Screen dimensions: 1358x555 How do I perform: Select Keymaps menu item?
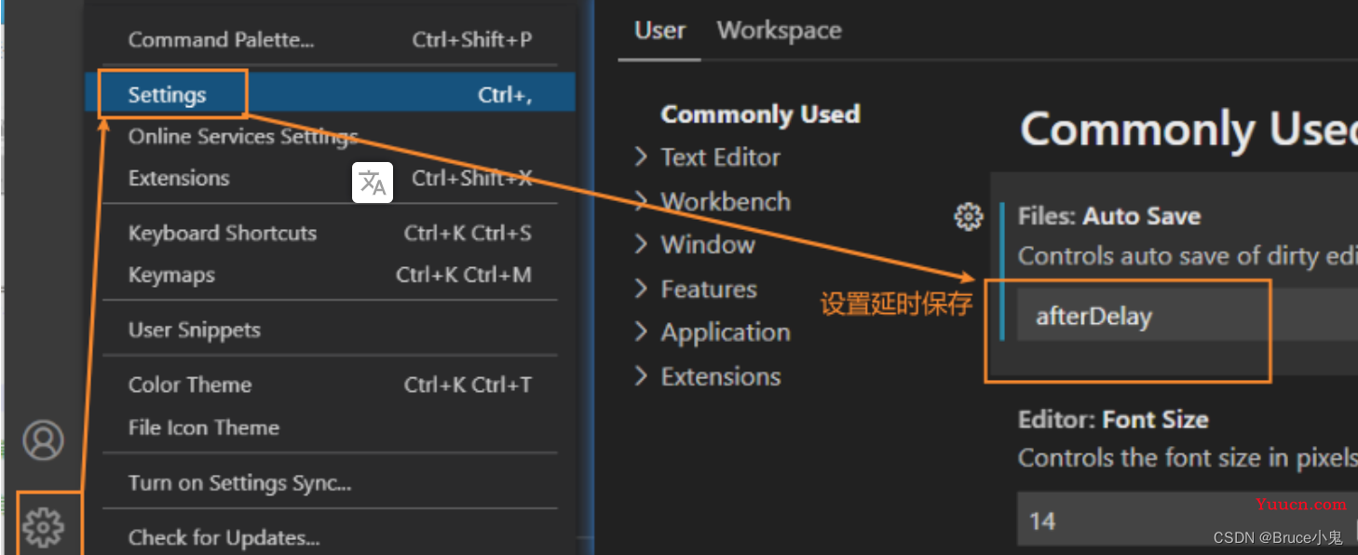coord(330,275)
